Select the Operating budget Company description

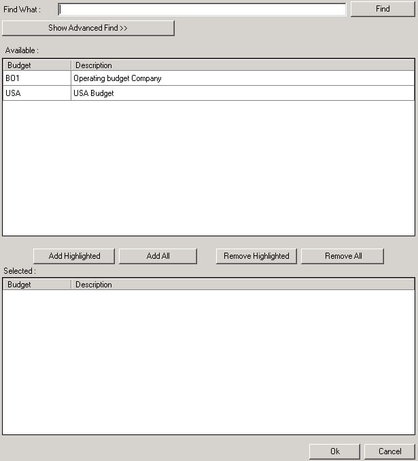[x=242, y=78]
